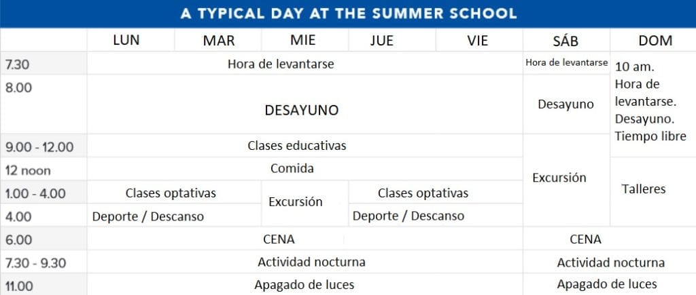Select the JUE day header
The height and width of the screenshot is (295, 696).
[x=382, y=41]
